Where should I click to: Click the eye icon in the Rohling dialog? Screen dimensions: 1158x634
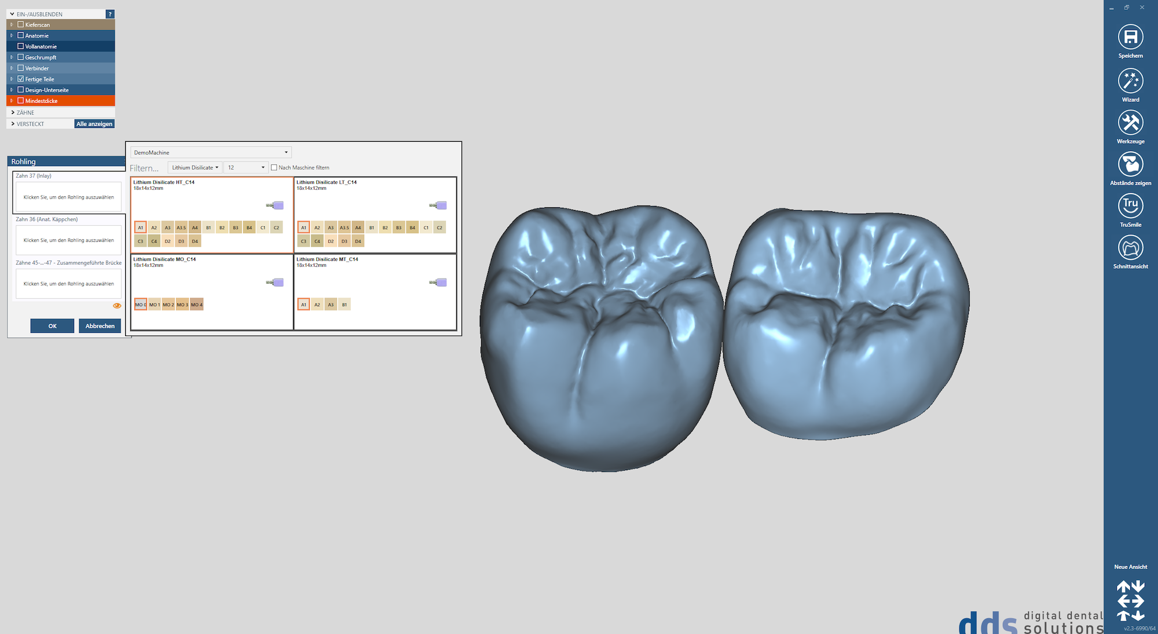click(x=117, y=305)
